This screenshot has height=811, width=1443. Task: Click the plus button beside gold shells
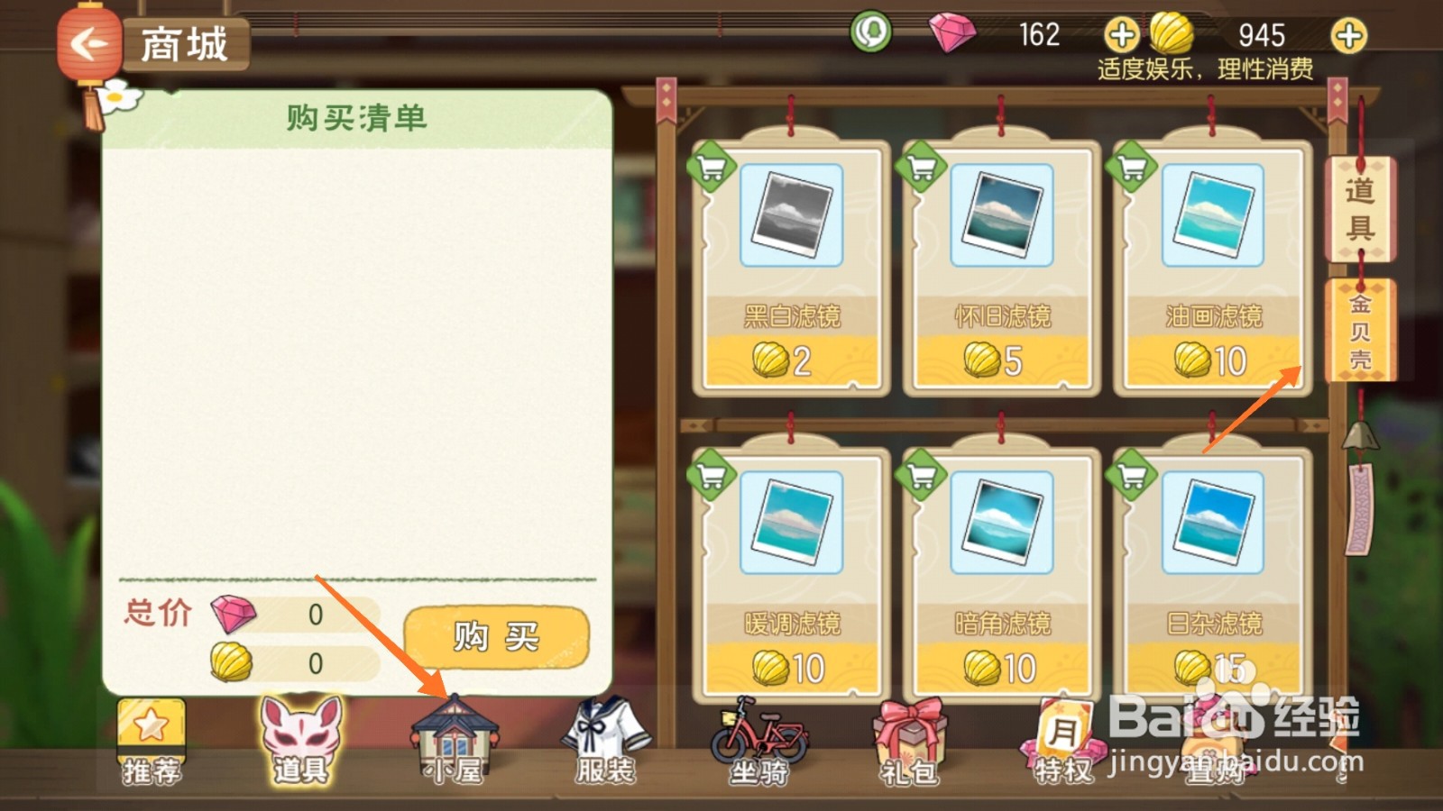coord(1348,36)
